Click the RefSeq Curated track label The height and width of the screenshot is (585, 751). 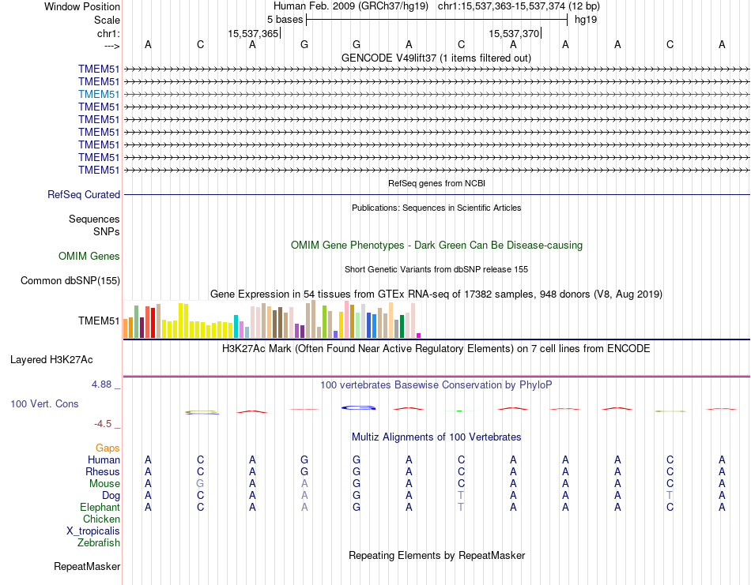click(84, 195)
